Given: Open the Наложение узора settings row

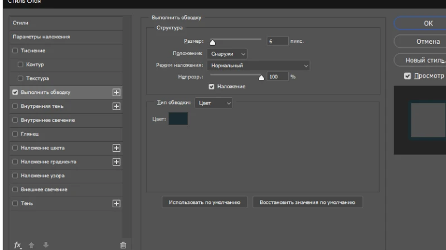Looking at the screenshot, I should (x=66, y=176).
